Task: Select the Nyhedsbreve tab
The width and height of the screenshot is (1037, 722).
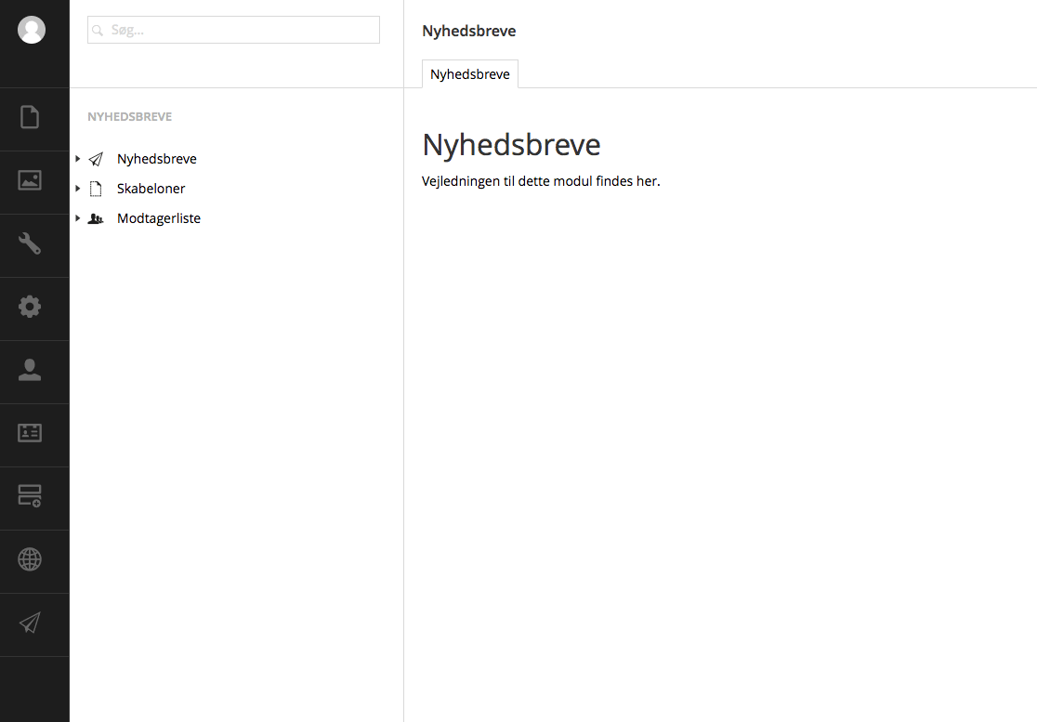Action: (x=469, y=74)
